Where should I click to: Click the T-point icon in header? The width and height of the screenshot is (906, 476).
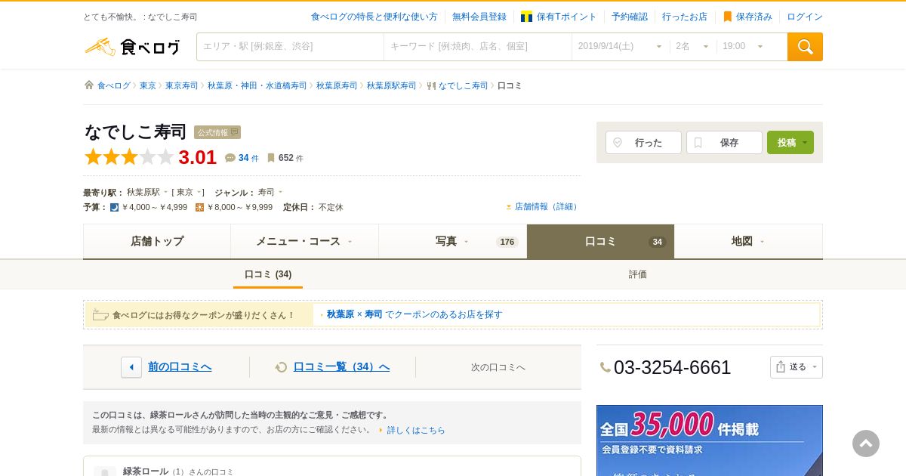tap(527, 17)
